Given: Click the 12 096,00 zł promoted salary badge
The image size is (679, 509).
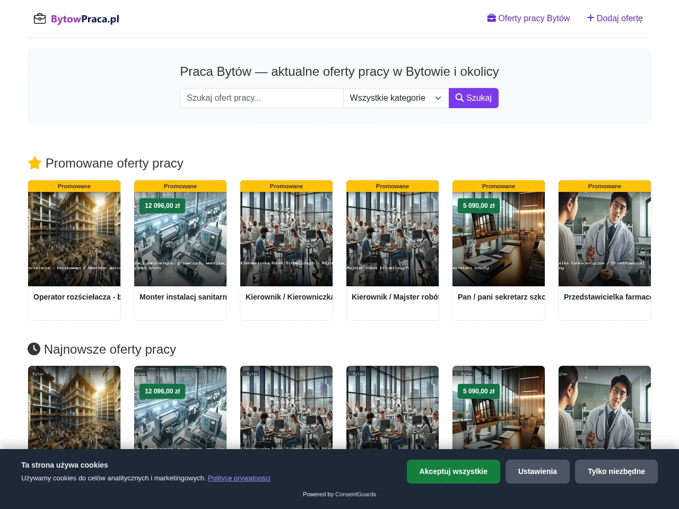Looking at the screenshot, I should [x=162, y=206].
